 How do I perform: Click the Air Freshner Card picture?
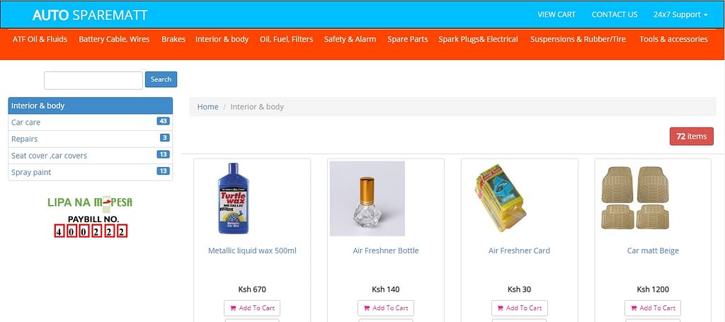(x=500, y=199)
